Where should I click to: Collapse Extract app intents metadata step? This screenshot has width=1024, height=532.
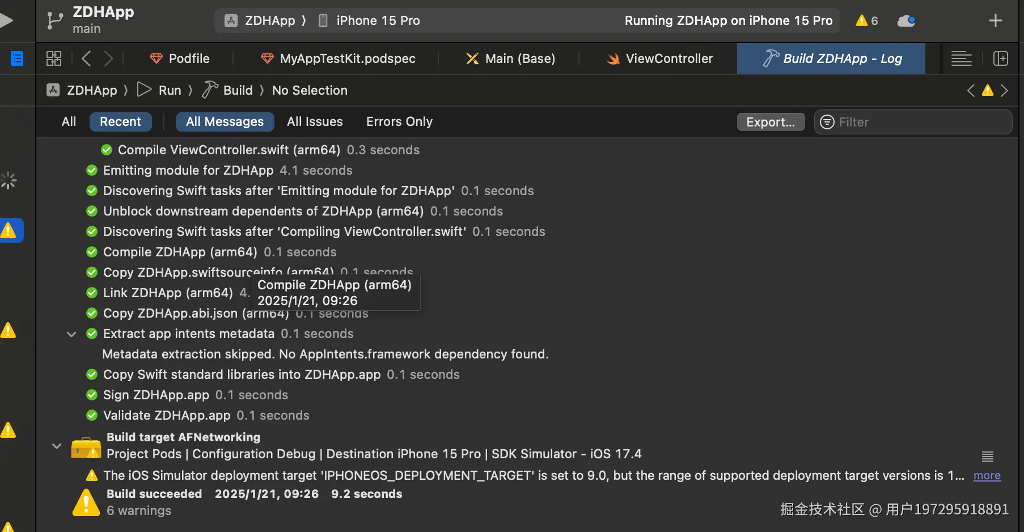[71, 334]
